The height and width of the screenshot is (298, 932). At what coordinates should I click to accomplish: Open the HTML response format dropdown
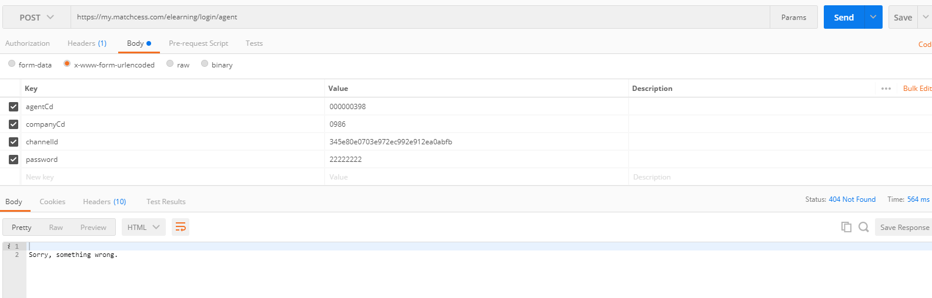click(143, 227)
